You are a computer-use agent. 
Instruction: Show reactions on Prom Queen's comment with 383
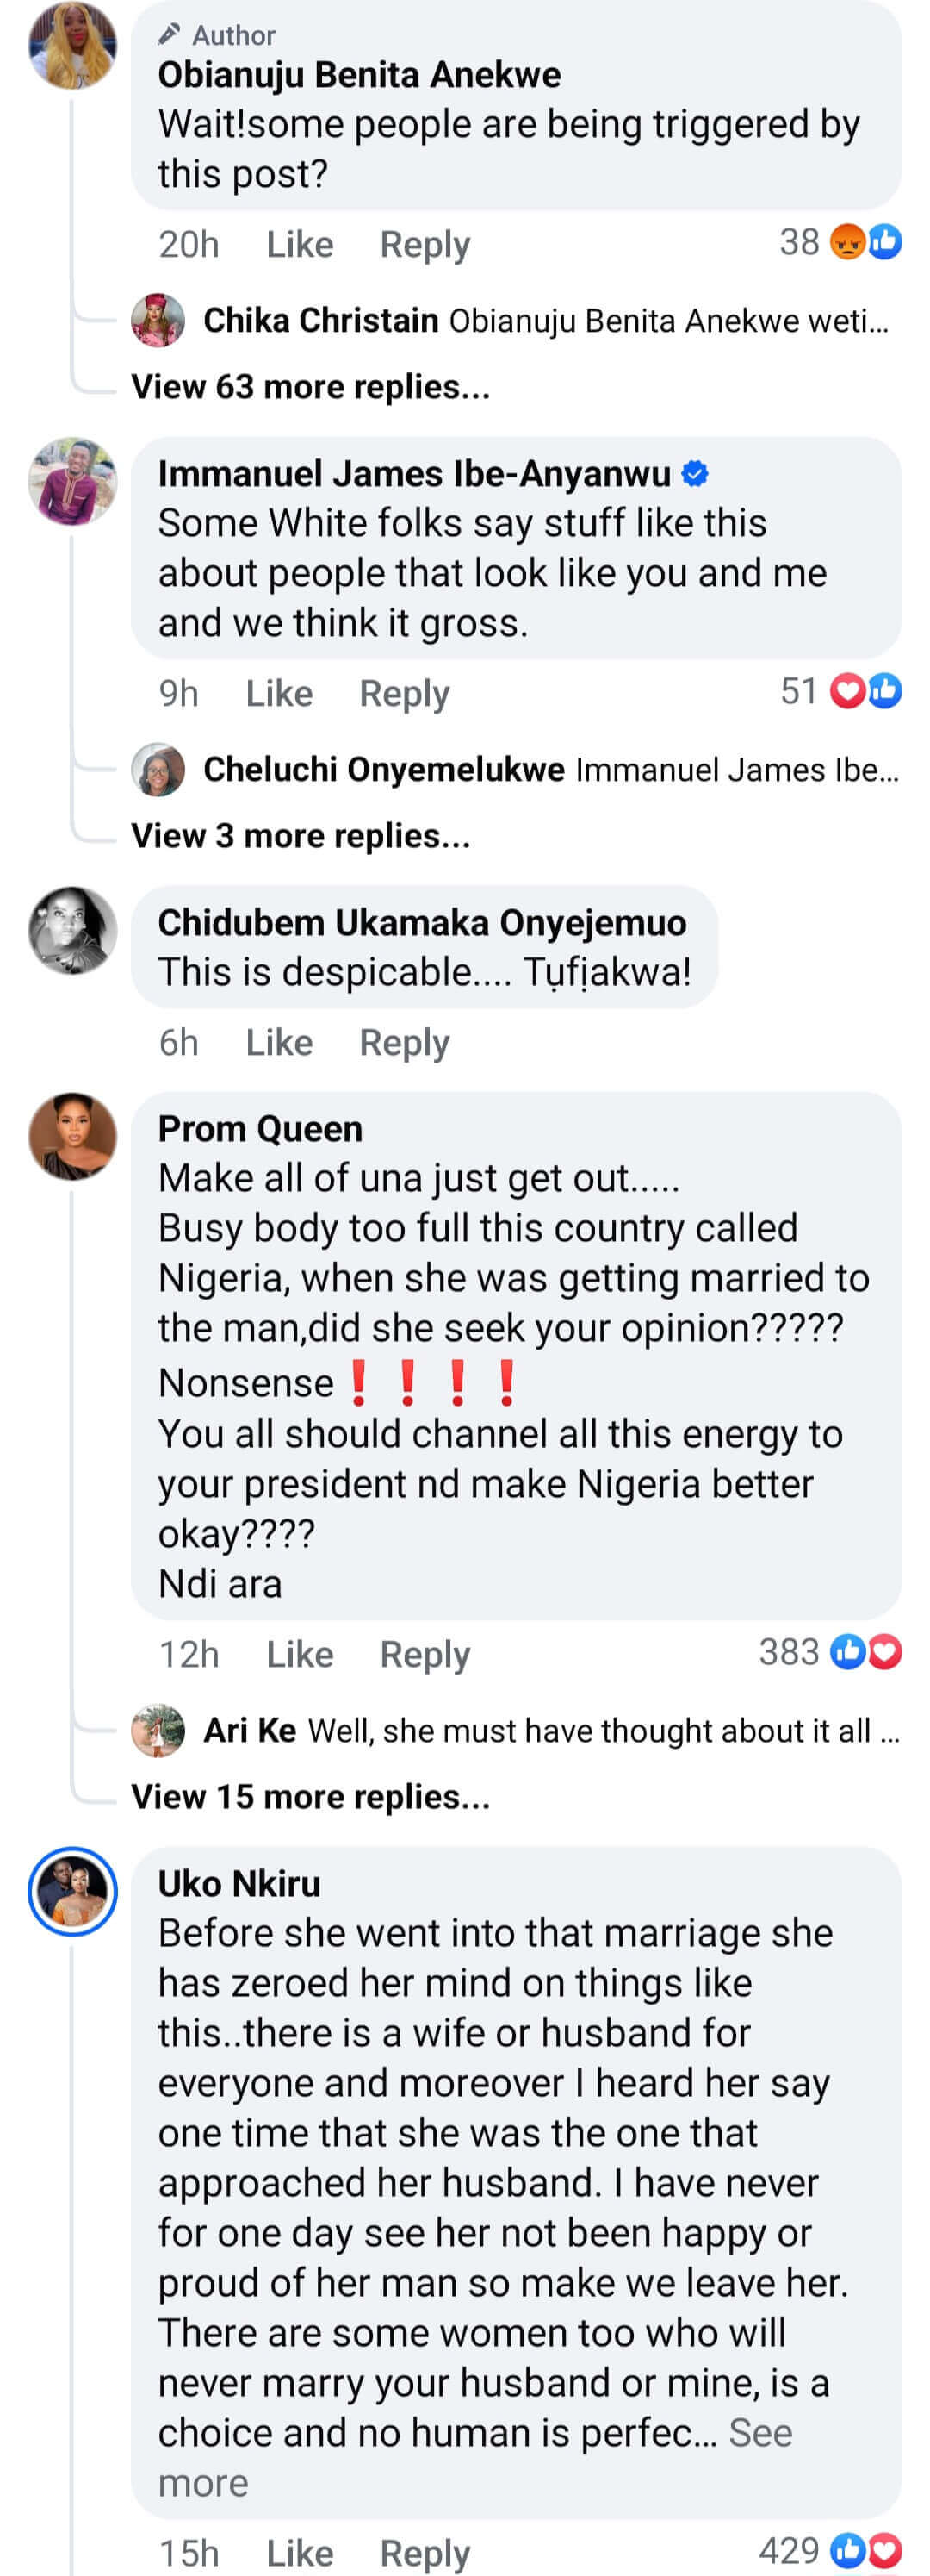tap(865, 1652)
